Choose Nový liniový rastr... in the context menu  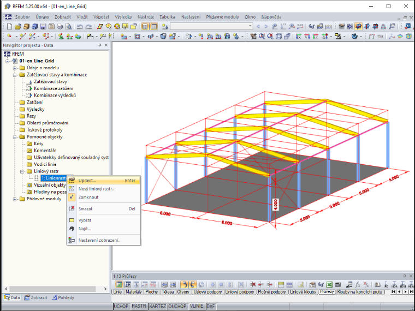tap(104, 189)
